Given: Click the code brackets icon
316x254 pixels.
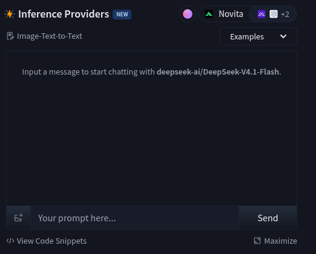Looking at the screenshot, I should pyautogui.click(x=10, y=241).
